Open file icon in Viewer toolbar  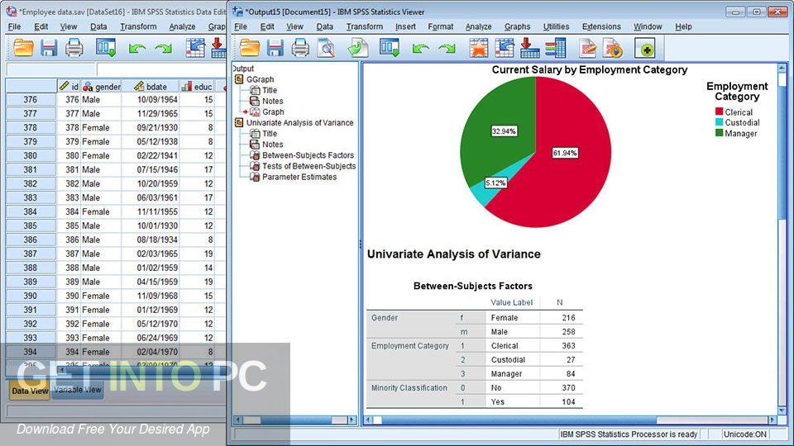[x=250, y=48]
